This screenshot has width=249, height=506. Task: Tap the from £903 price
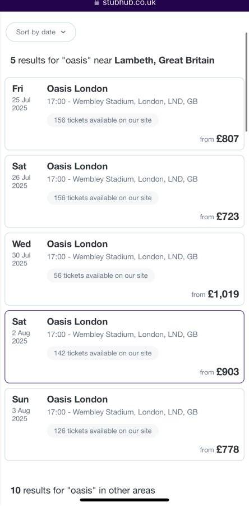point(219,372)
